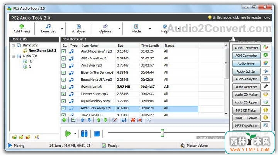Click the MP3 CD Maker disc icon

pos(265,110)
